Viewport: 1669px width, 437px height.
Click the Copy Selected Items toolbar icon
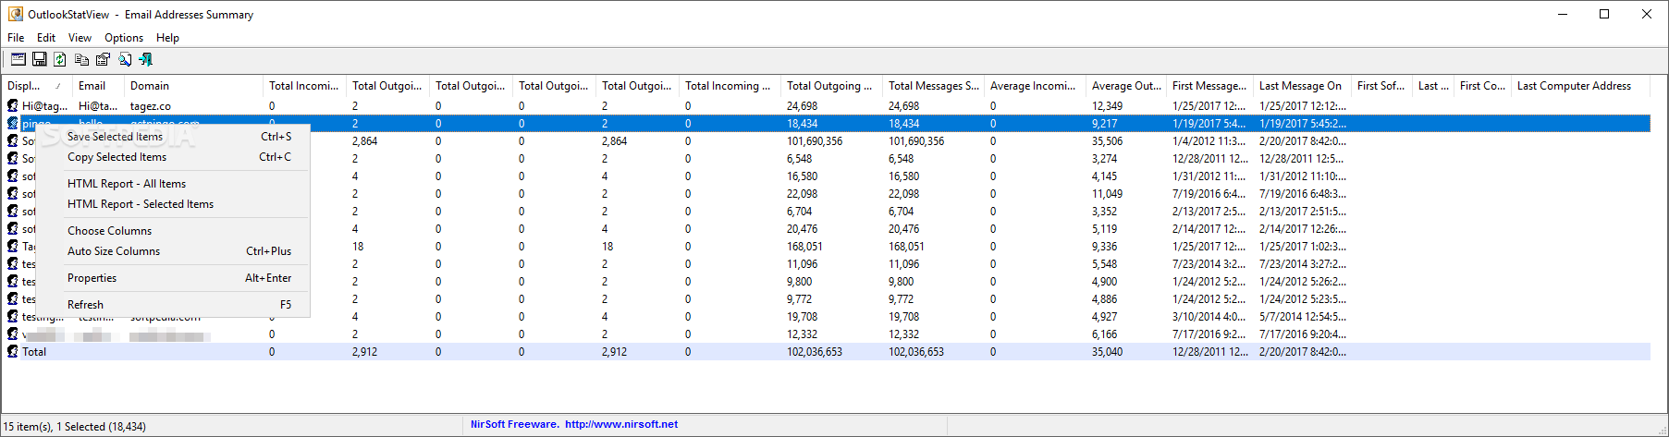click(x=81, y=59)
